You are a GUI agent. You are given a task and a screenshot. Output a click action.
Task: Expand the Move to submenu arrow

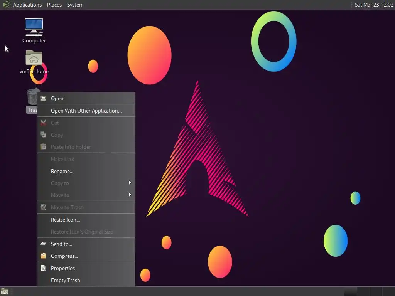pyautogui.click(x=130, y=195)
